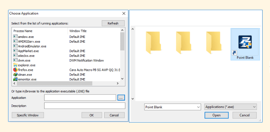Click 'DWM Notification Window' title cell
The height and width of the screenshot is (132, 270).
(87, 61)
